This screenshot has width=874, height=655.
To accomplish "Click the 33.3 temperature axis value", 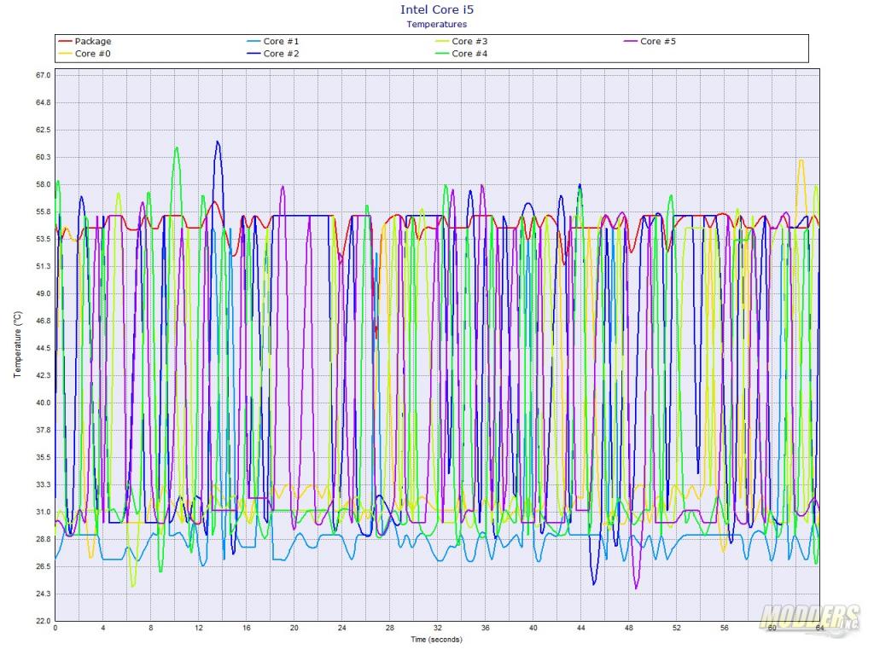I will (43, 484).
